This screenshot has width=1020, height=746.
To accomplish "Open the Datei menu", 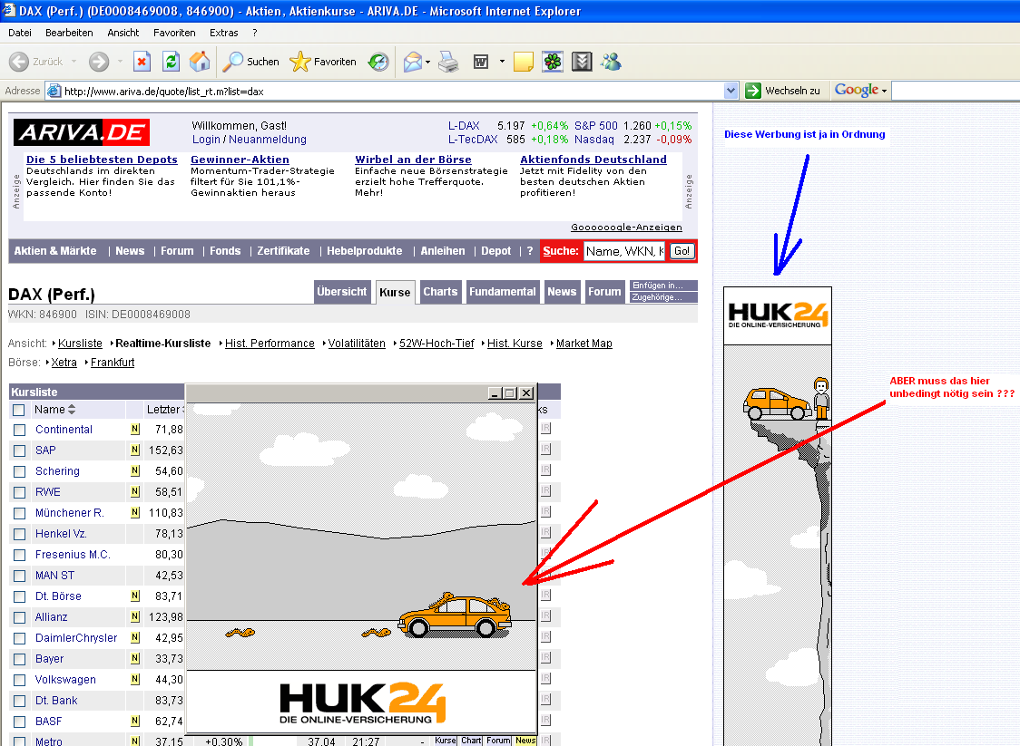I will 20,33.
